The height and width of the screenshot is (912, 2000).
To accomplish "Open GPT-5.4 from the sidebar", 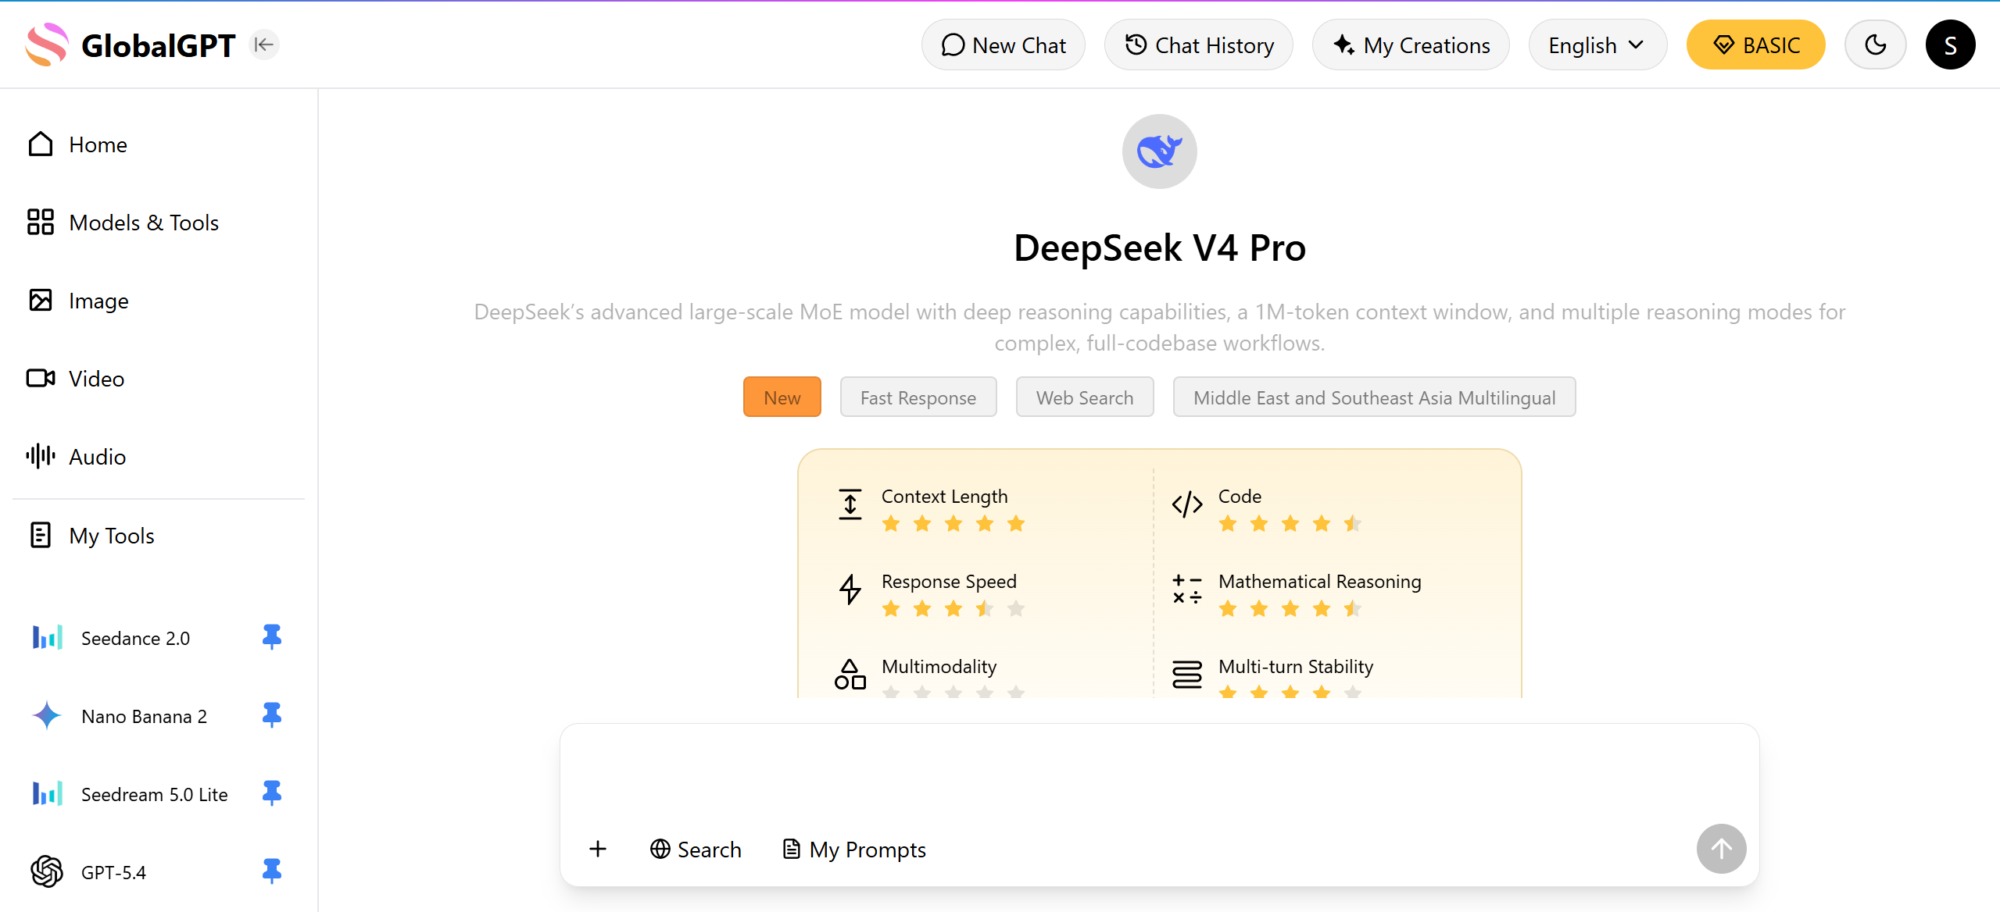I will 114,872.
